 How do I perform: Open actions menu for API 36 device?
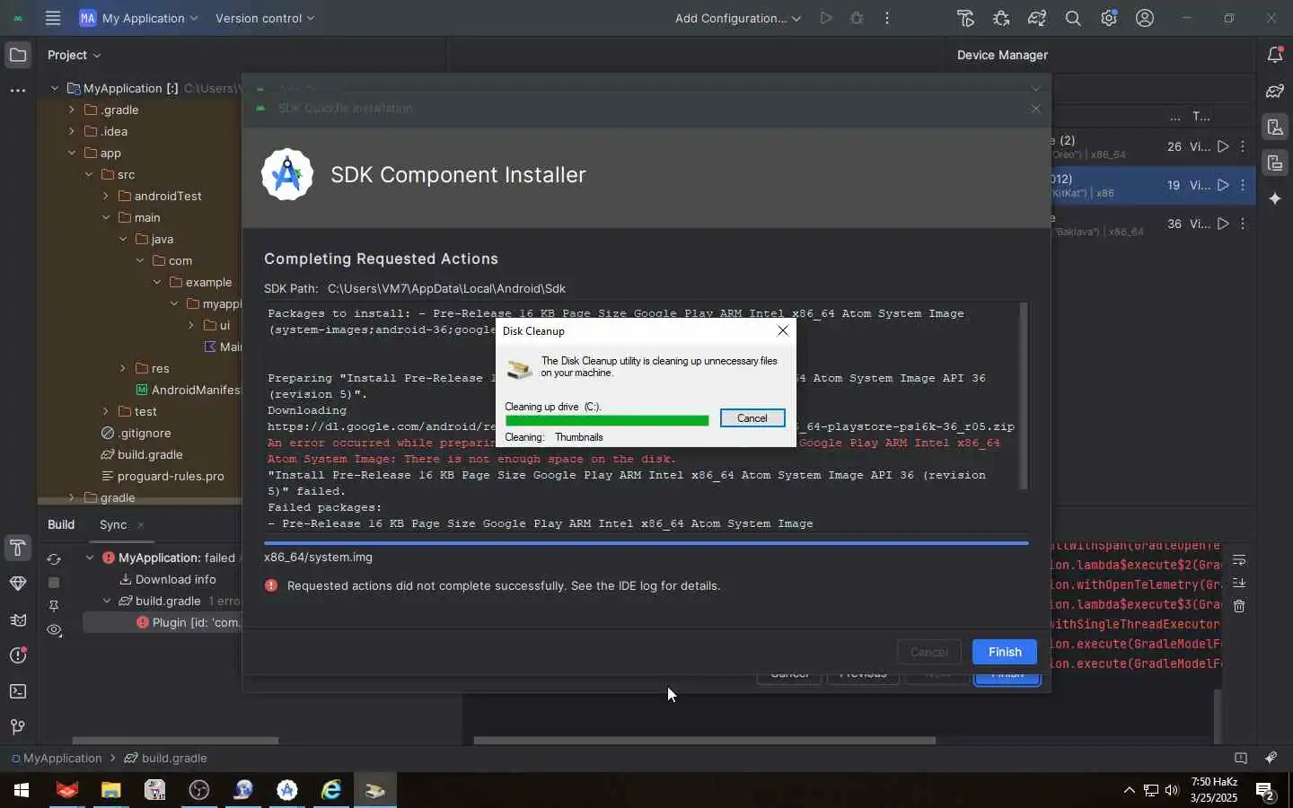click(1243, 224)
